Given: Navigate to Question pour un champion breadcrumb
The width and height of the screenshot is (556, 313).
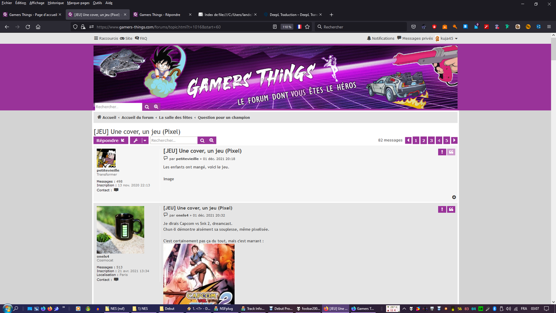Looking at the screenshot, I should pyautogui.click(x=224, y=117).
